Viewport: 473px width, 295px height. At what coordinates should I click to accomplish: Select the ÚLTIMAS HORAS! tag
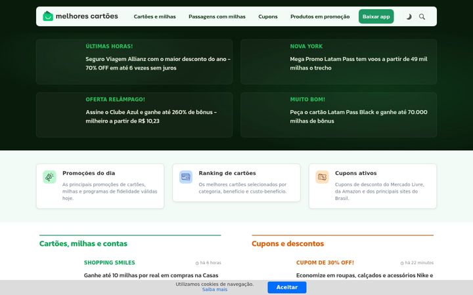pyautogui.click(x=109, y=47)
